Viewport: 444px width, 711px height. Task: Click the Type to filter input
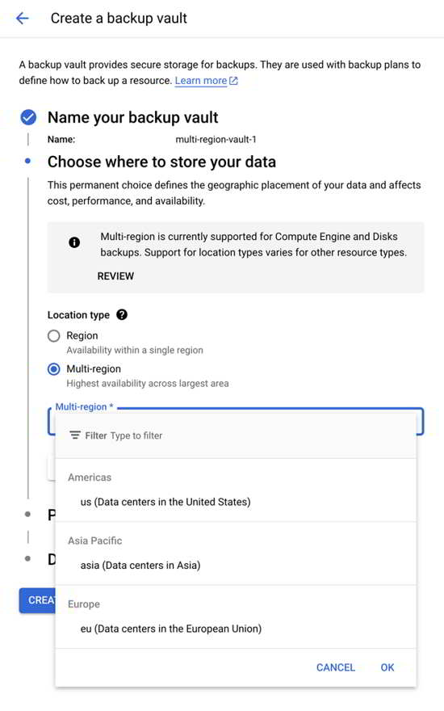[136, 435]
